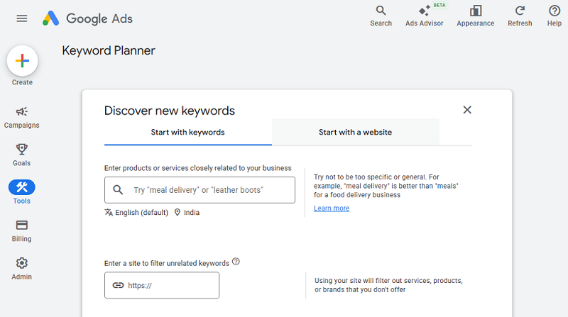Switch to Start with keywords tab
The width and height of the screenshot is (568, 317).
click(187, 133)
